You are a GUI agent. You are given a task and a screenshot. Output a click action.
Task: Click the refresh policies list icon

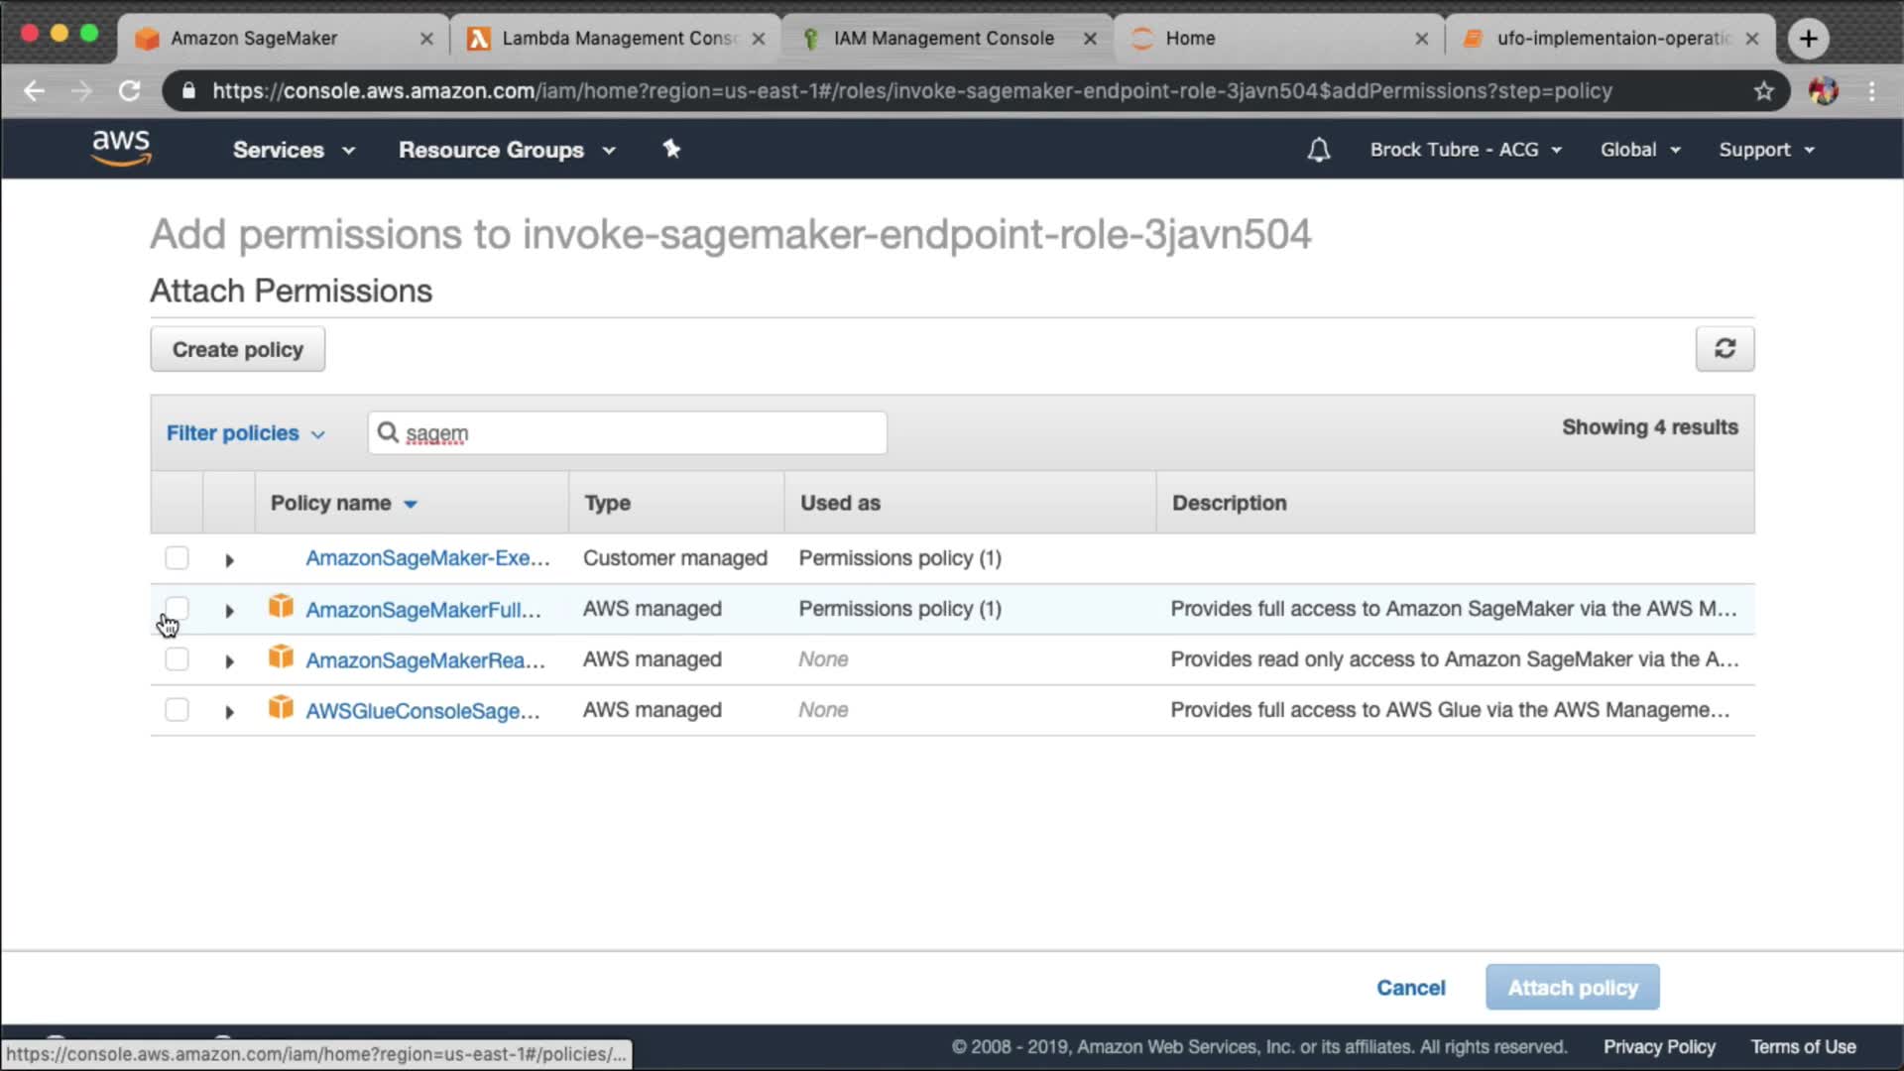(1725, 349)
